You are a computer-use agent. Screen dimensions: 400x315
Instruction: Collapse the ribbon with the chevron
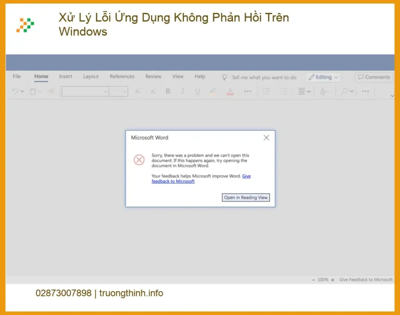tap(392, 96)
